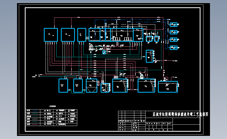Viewport: 227px width, 139px height.
Task: Select the pink line sample in the legend
Action: (35, 124)
